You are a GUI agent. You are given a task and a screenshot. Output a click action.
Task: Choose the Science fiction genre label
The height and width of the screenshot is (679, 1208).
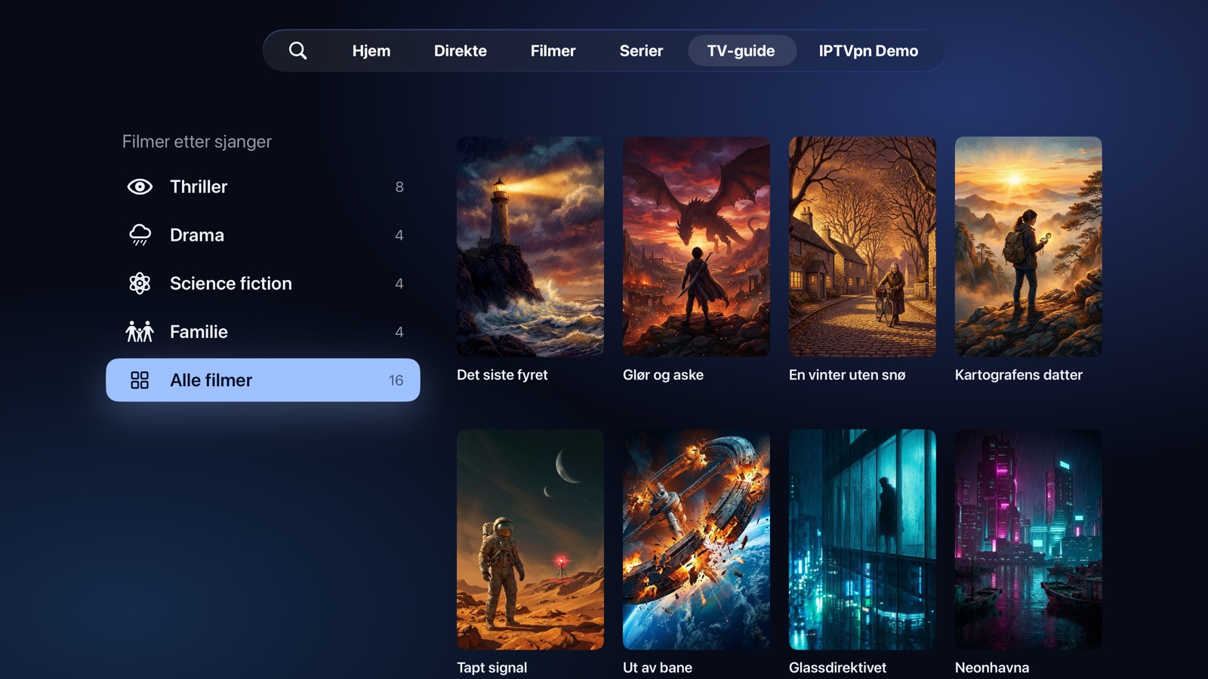click(231, 283)
